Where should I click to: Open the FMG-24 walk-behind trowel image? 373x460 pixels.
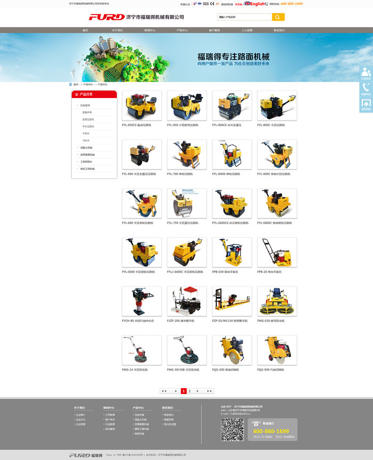[x=142, y=350]
